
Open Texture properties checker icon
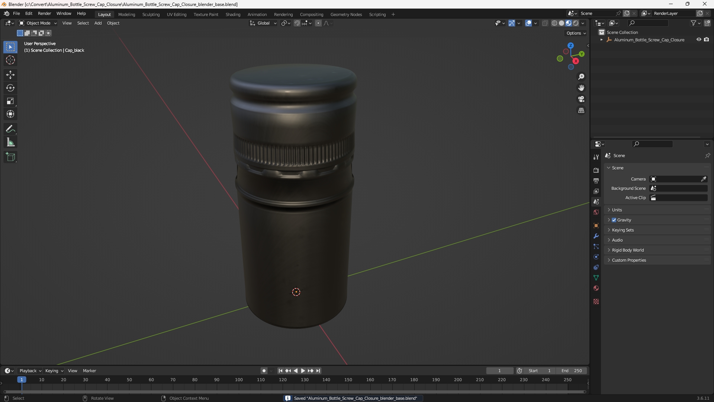point(596,301)
